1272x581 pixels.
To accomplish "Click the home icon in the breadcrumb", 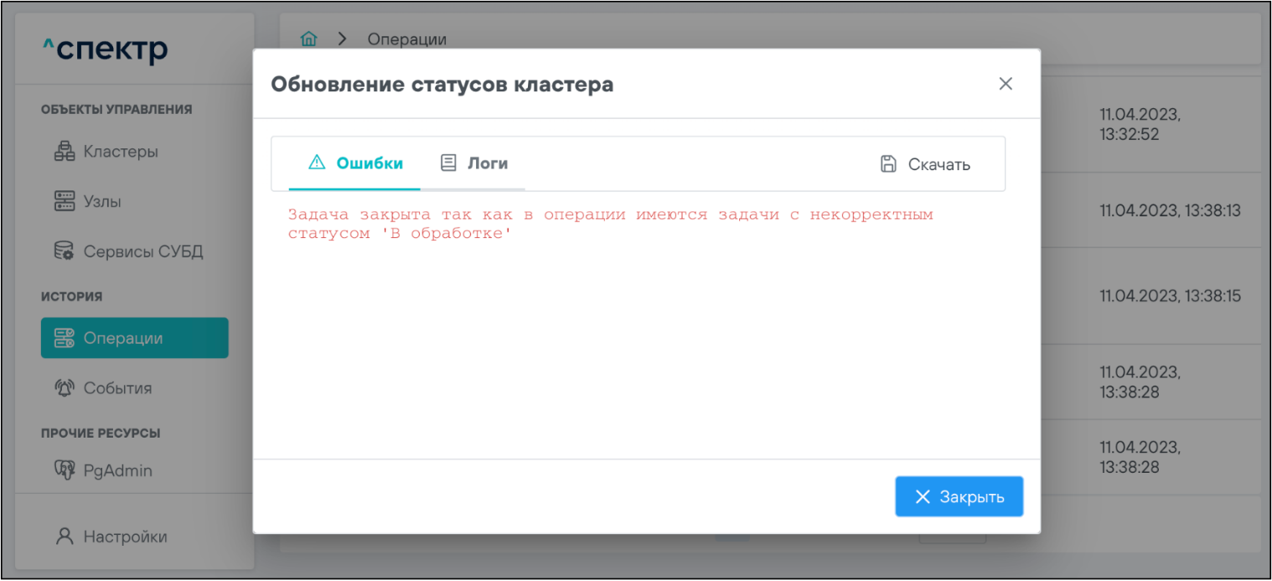I will click(x=309, y=39).
